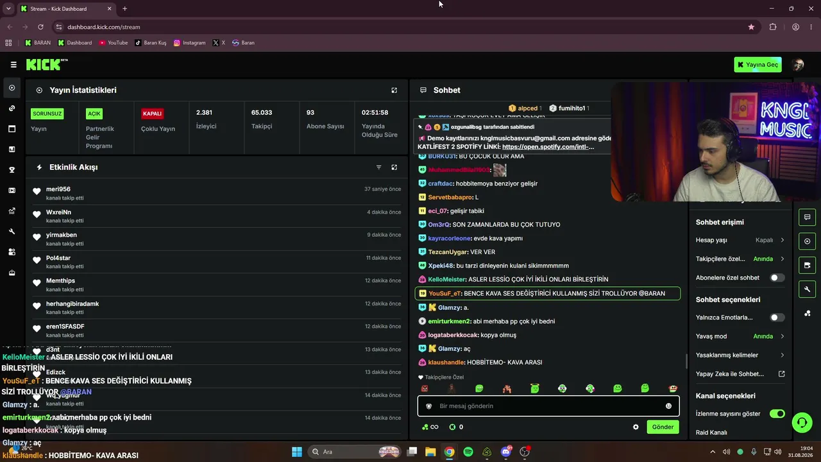Screen dimensions: 821x462
Task: Filter the Etkinlik Akışı activity feed
Action: point(378,167)
